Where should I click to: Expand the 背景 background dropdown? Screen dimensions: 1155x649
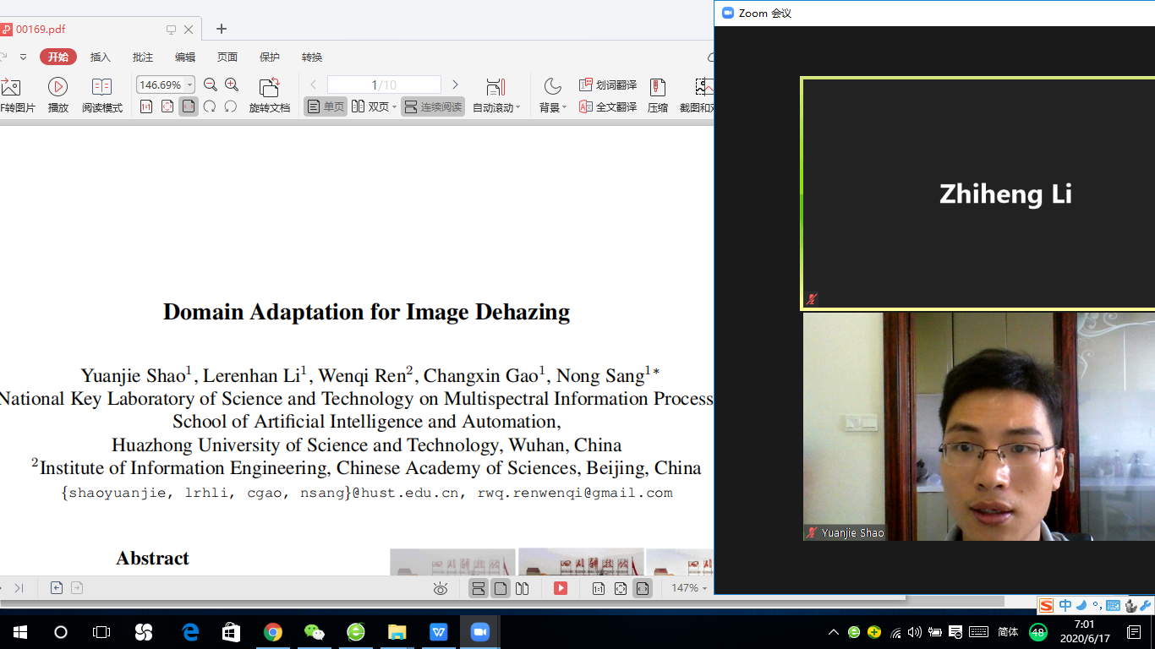click(564, 108)
